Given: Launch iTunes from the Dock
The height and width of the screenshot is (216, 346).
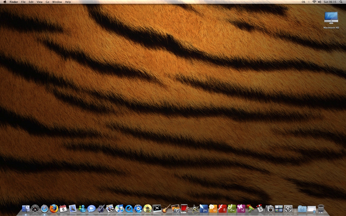Looking at the screenshot, I should point(119,209).
